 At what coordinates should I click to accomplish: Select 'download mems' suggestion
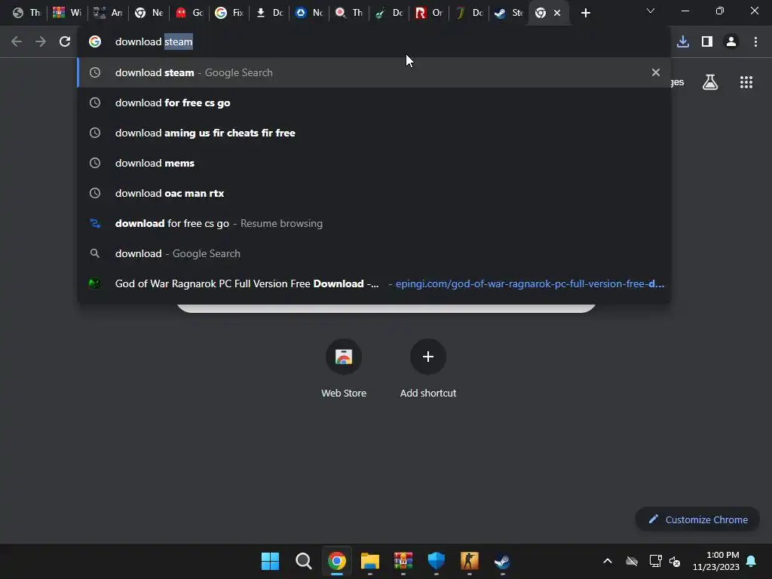click(x=374, y=163)
